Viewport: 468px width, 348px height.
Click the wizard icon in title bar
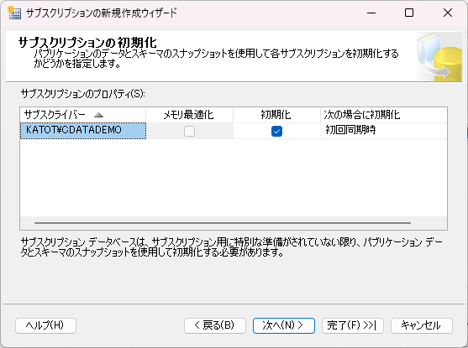(14, 13)
